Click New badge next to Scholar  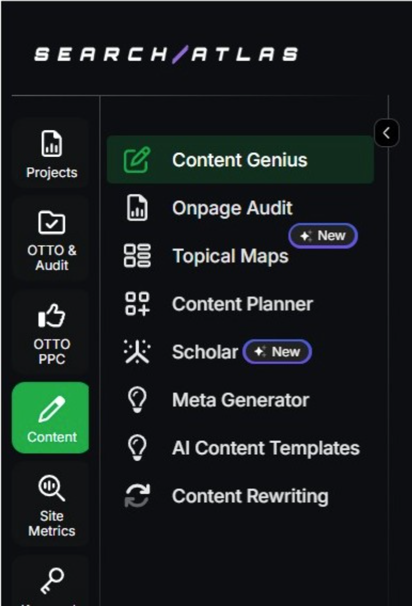277,351
